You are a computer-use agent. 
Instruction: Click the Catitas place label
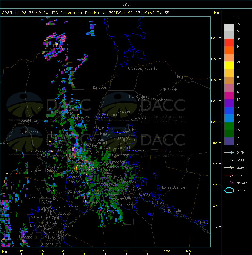click(157, 203)
